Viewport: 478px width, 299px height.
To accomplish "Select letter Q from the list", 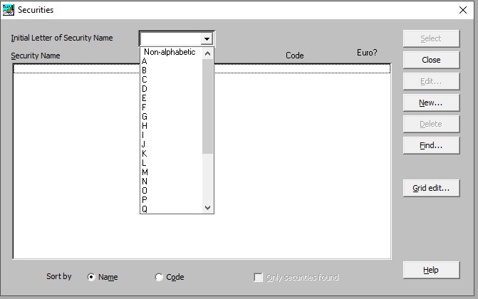I will 145,209.
